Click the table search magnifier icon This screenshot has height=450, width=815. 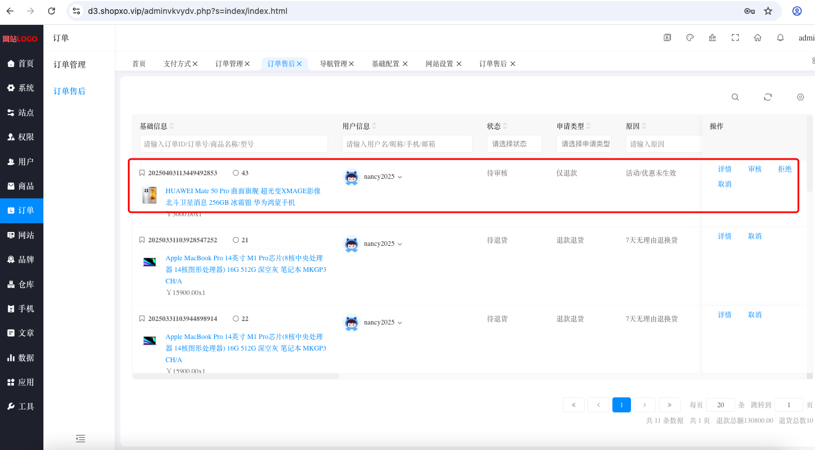(x=735, y=97)
